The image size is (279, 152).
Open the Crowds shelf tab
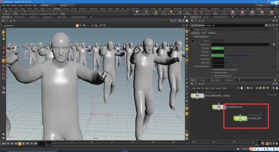tap(258, 8)
